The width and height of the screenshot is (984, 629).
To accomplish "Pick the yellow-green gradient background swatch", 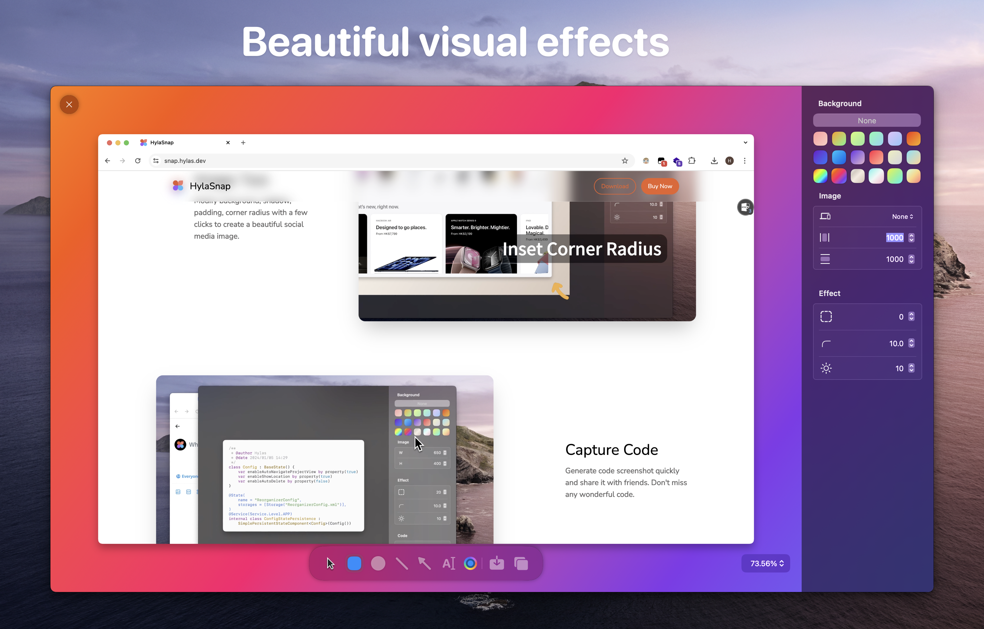I will [839, 139].
